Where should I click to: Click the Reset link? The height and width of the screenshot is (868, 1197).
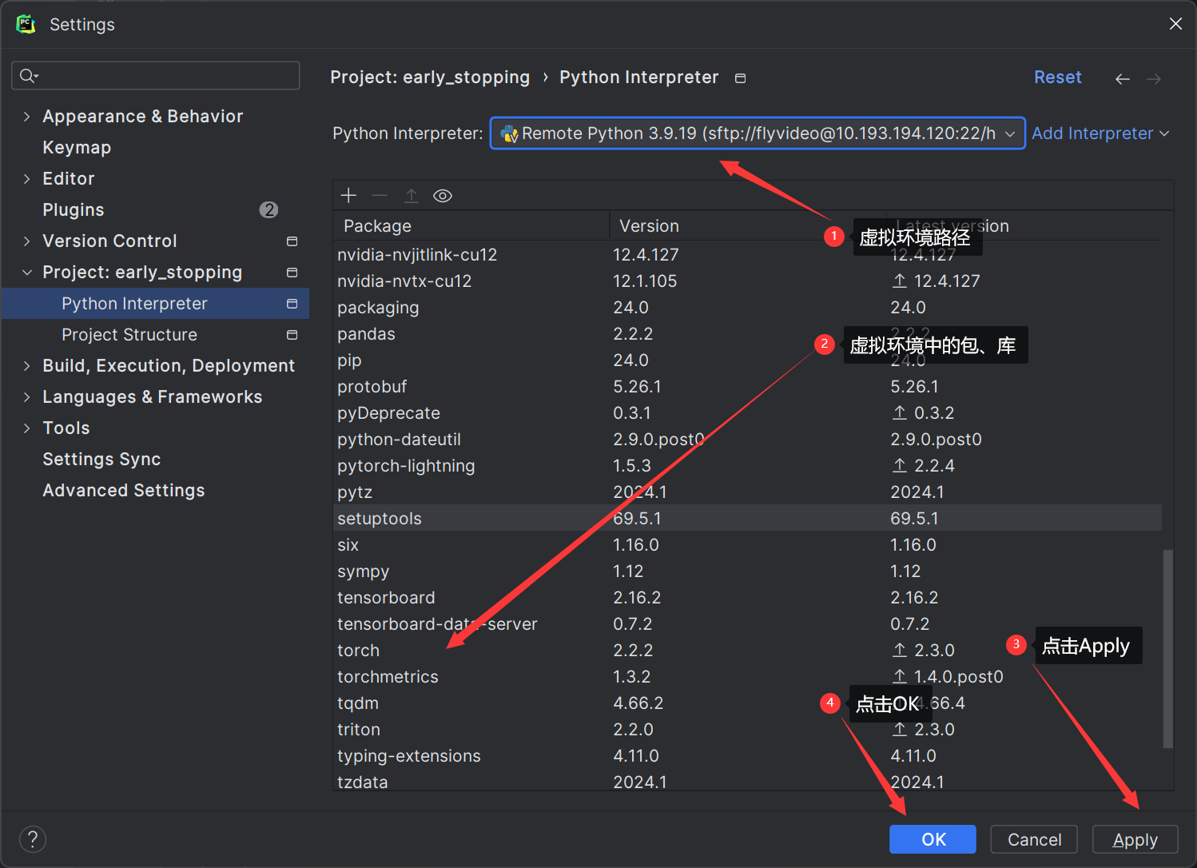coord(1058,78)
